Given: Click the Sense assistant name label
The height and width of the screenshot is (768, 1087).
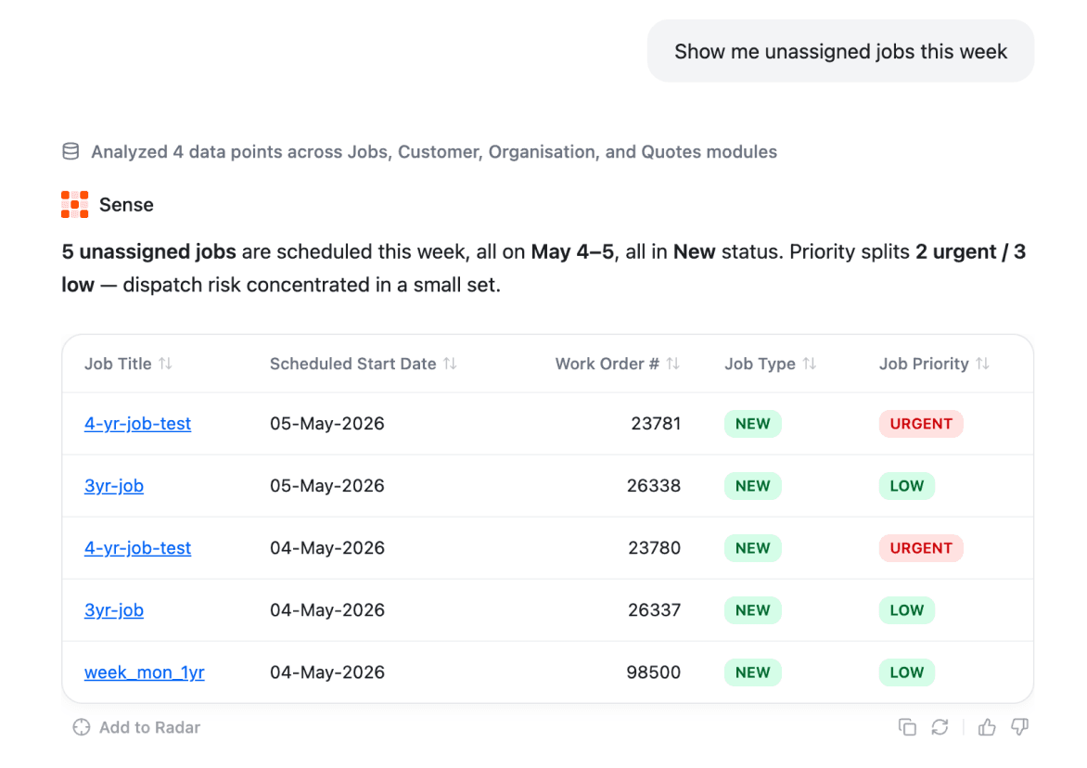Looking at the screenshot, I should 126,205.
